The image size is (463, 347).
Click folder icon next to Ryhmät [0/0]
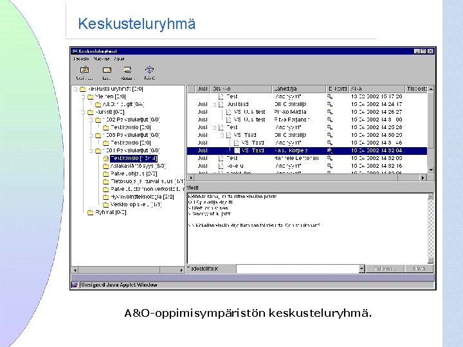point(91,213)
